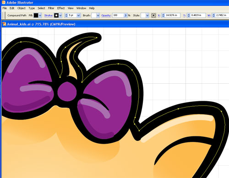The height and width of the screenshot is (178, 229).
Task: Open the Object menu
Action: pyautogui.click(x=22, y=8)
